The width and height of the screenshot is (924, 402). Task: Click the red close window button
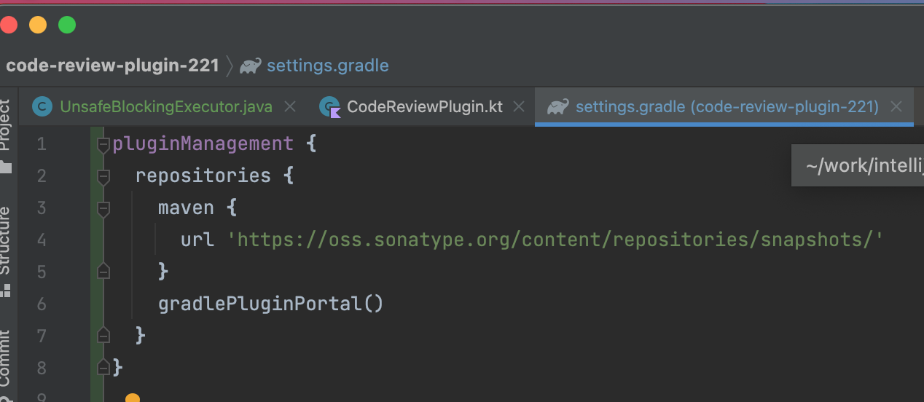[x=8, y=25]
